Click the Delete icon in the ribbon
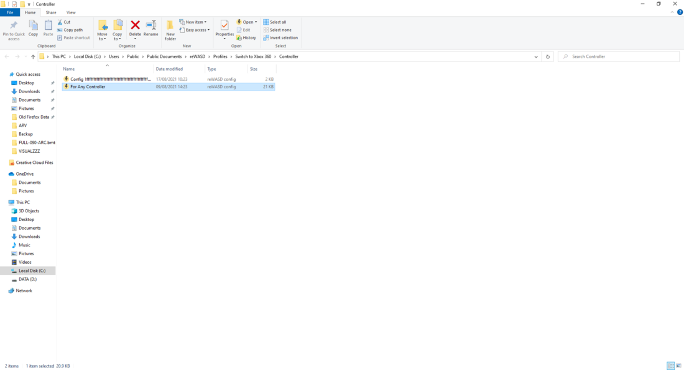684x370 pixels. click(x=135, y=28)
